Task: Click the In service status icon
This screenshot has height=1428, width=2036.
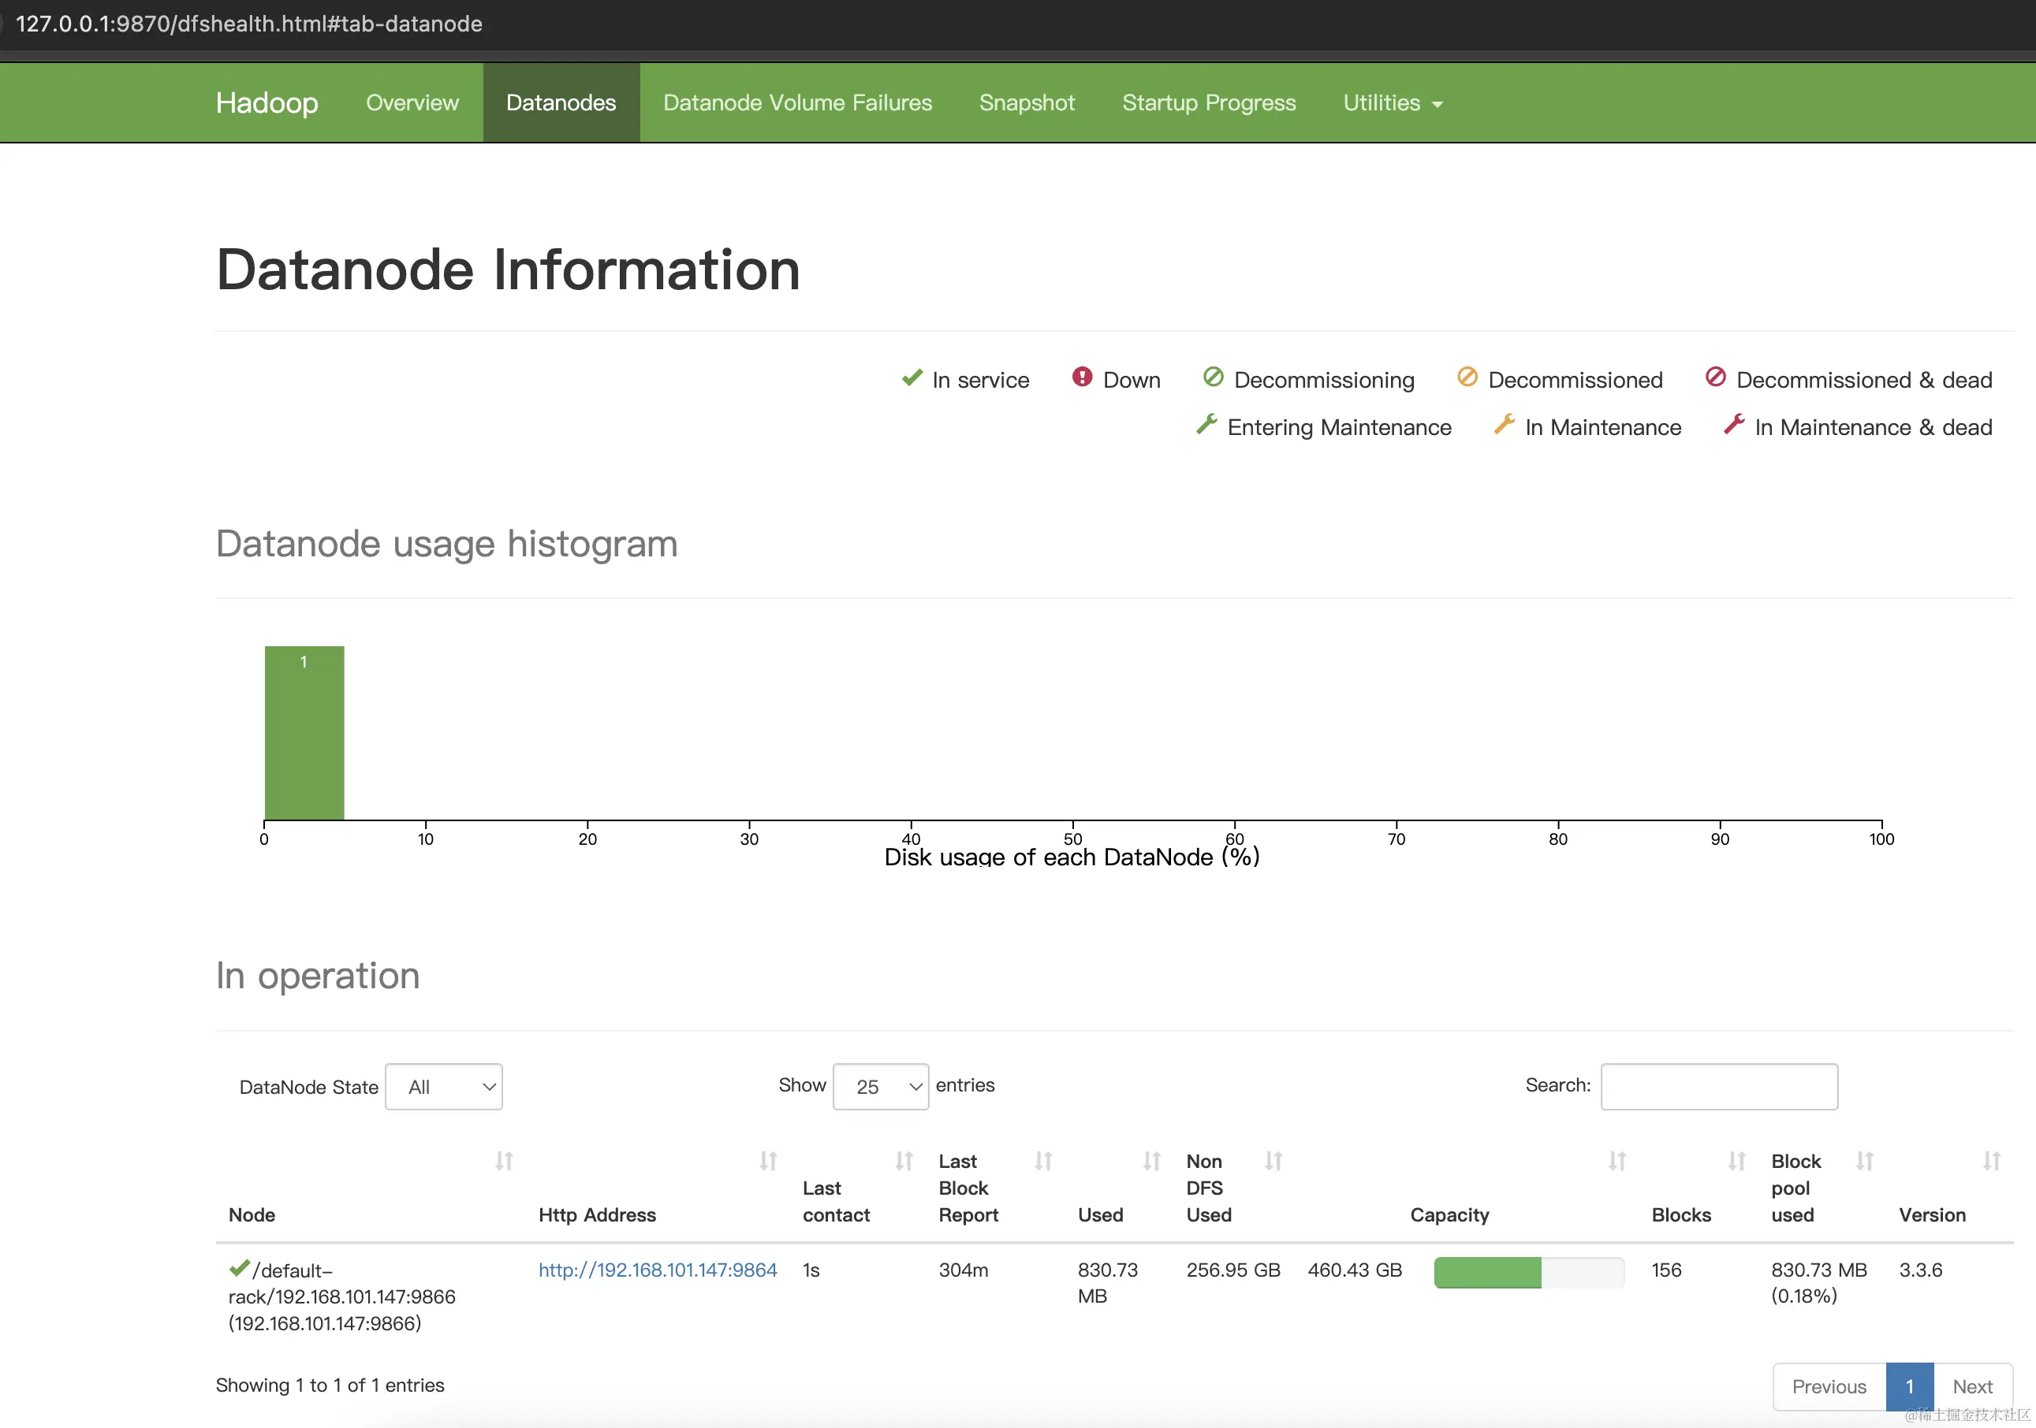Action: point(912,378)
